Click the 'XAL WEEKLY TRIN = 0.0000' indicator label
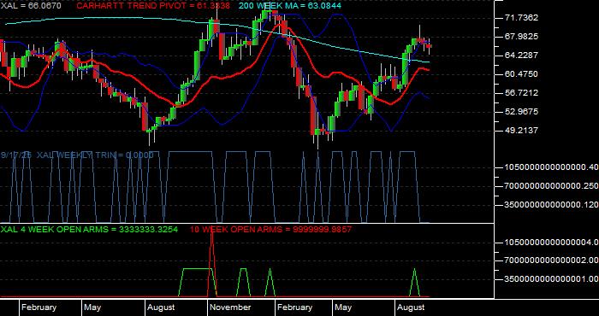Screen dimensions: 599x316 pos(94,155)
